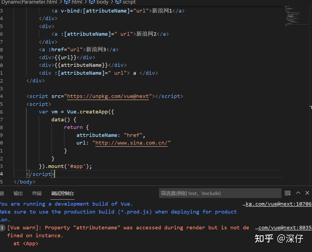The width and height of the screenshot is (312, 252).
Task: Click inside the 筛选器 filter box
Action: click(220, 193)
